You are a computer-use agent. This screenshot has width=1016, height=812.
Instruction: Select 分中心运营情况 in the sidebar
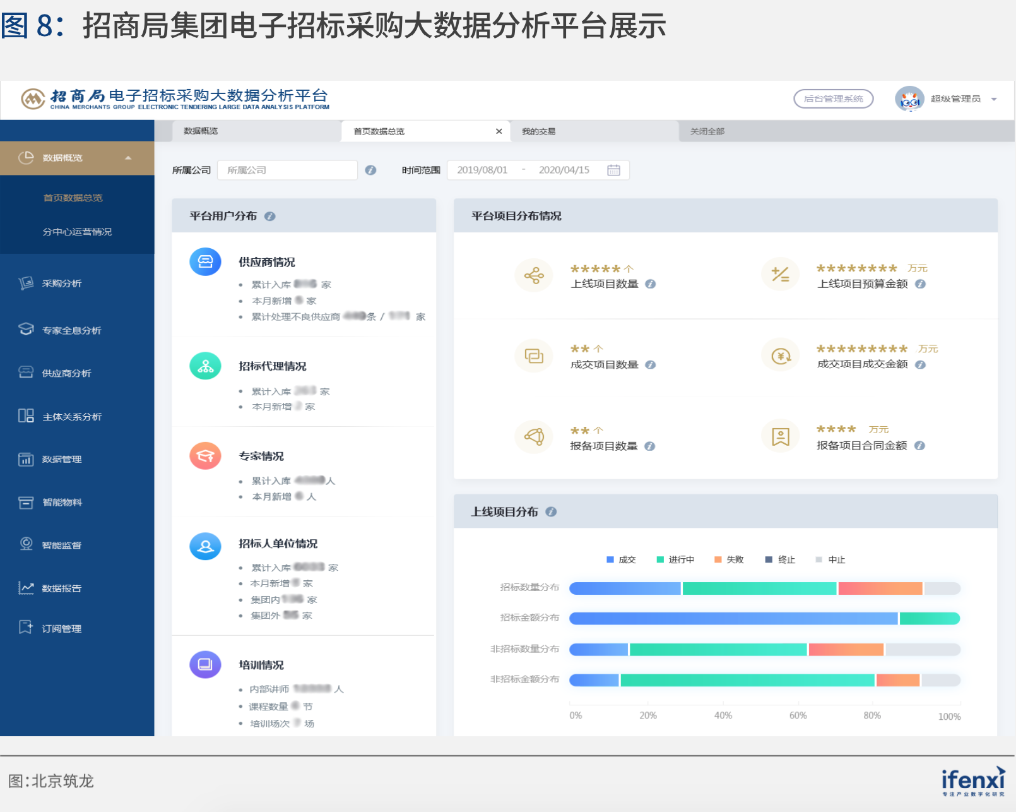[x=77, y=232]
